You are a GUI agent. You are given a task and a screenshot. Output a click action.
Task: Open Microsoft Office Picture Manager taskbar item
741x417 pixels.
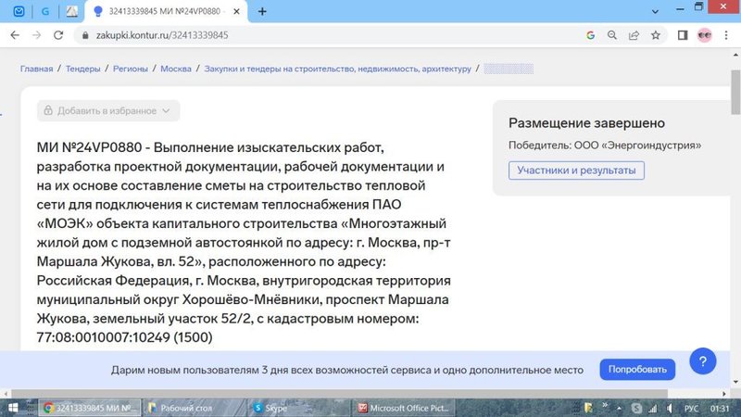click(x=404, y=408)
